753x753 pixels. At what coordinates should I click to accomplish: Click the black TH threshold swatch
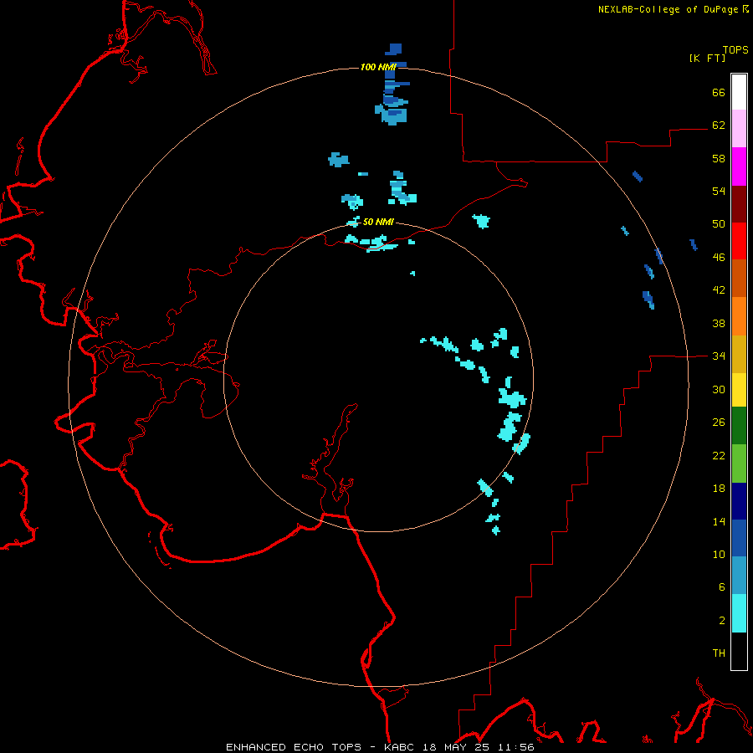point(739,651)
